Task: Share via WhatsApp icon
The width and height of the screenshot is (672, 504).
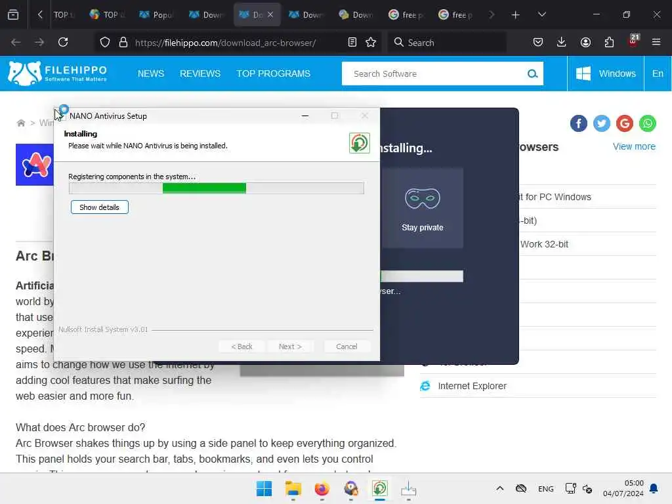Action: pyautogui.click(x=648, y=123)
